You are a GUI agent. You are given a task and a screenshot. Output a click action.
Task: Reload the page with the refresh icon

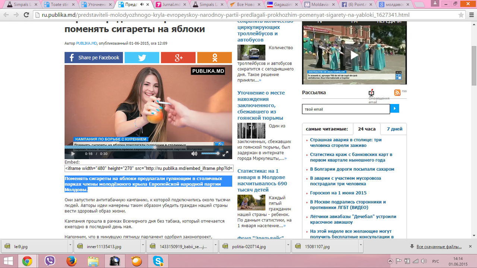[26, 15]
